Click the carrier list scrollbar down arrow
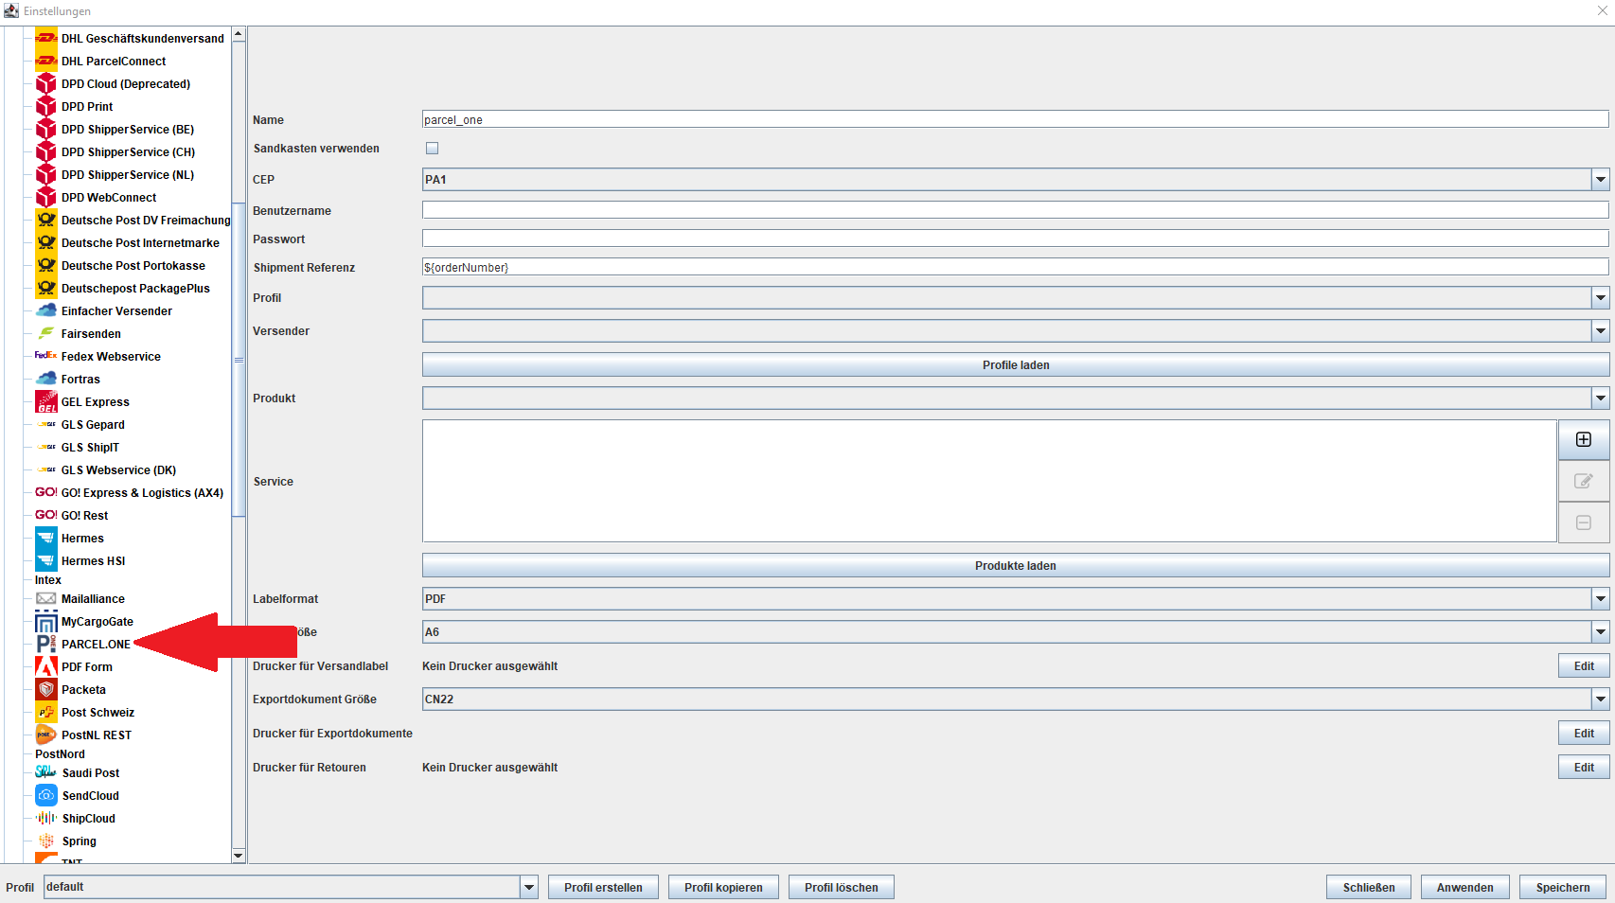Viewport: 1615px width, 903px height. click(x=239, y=856)
